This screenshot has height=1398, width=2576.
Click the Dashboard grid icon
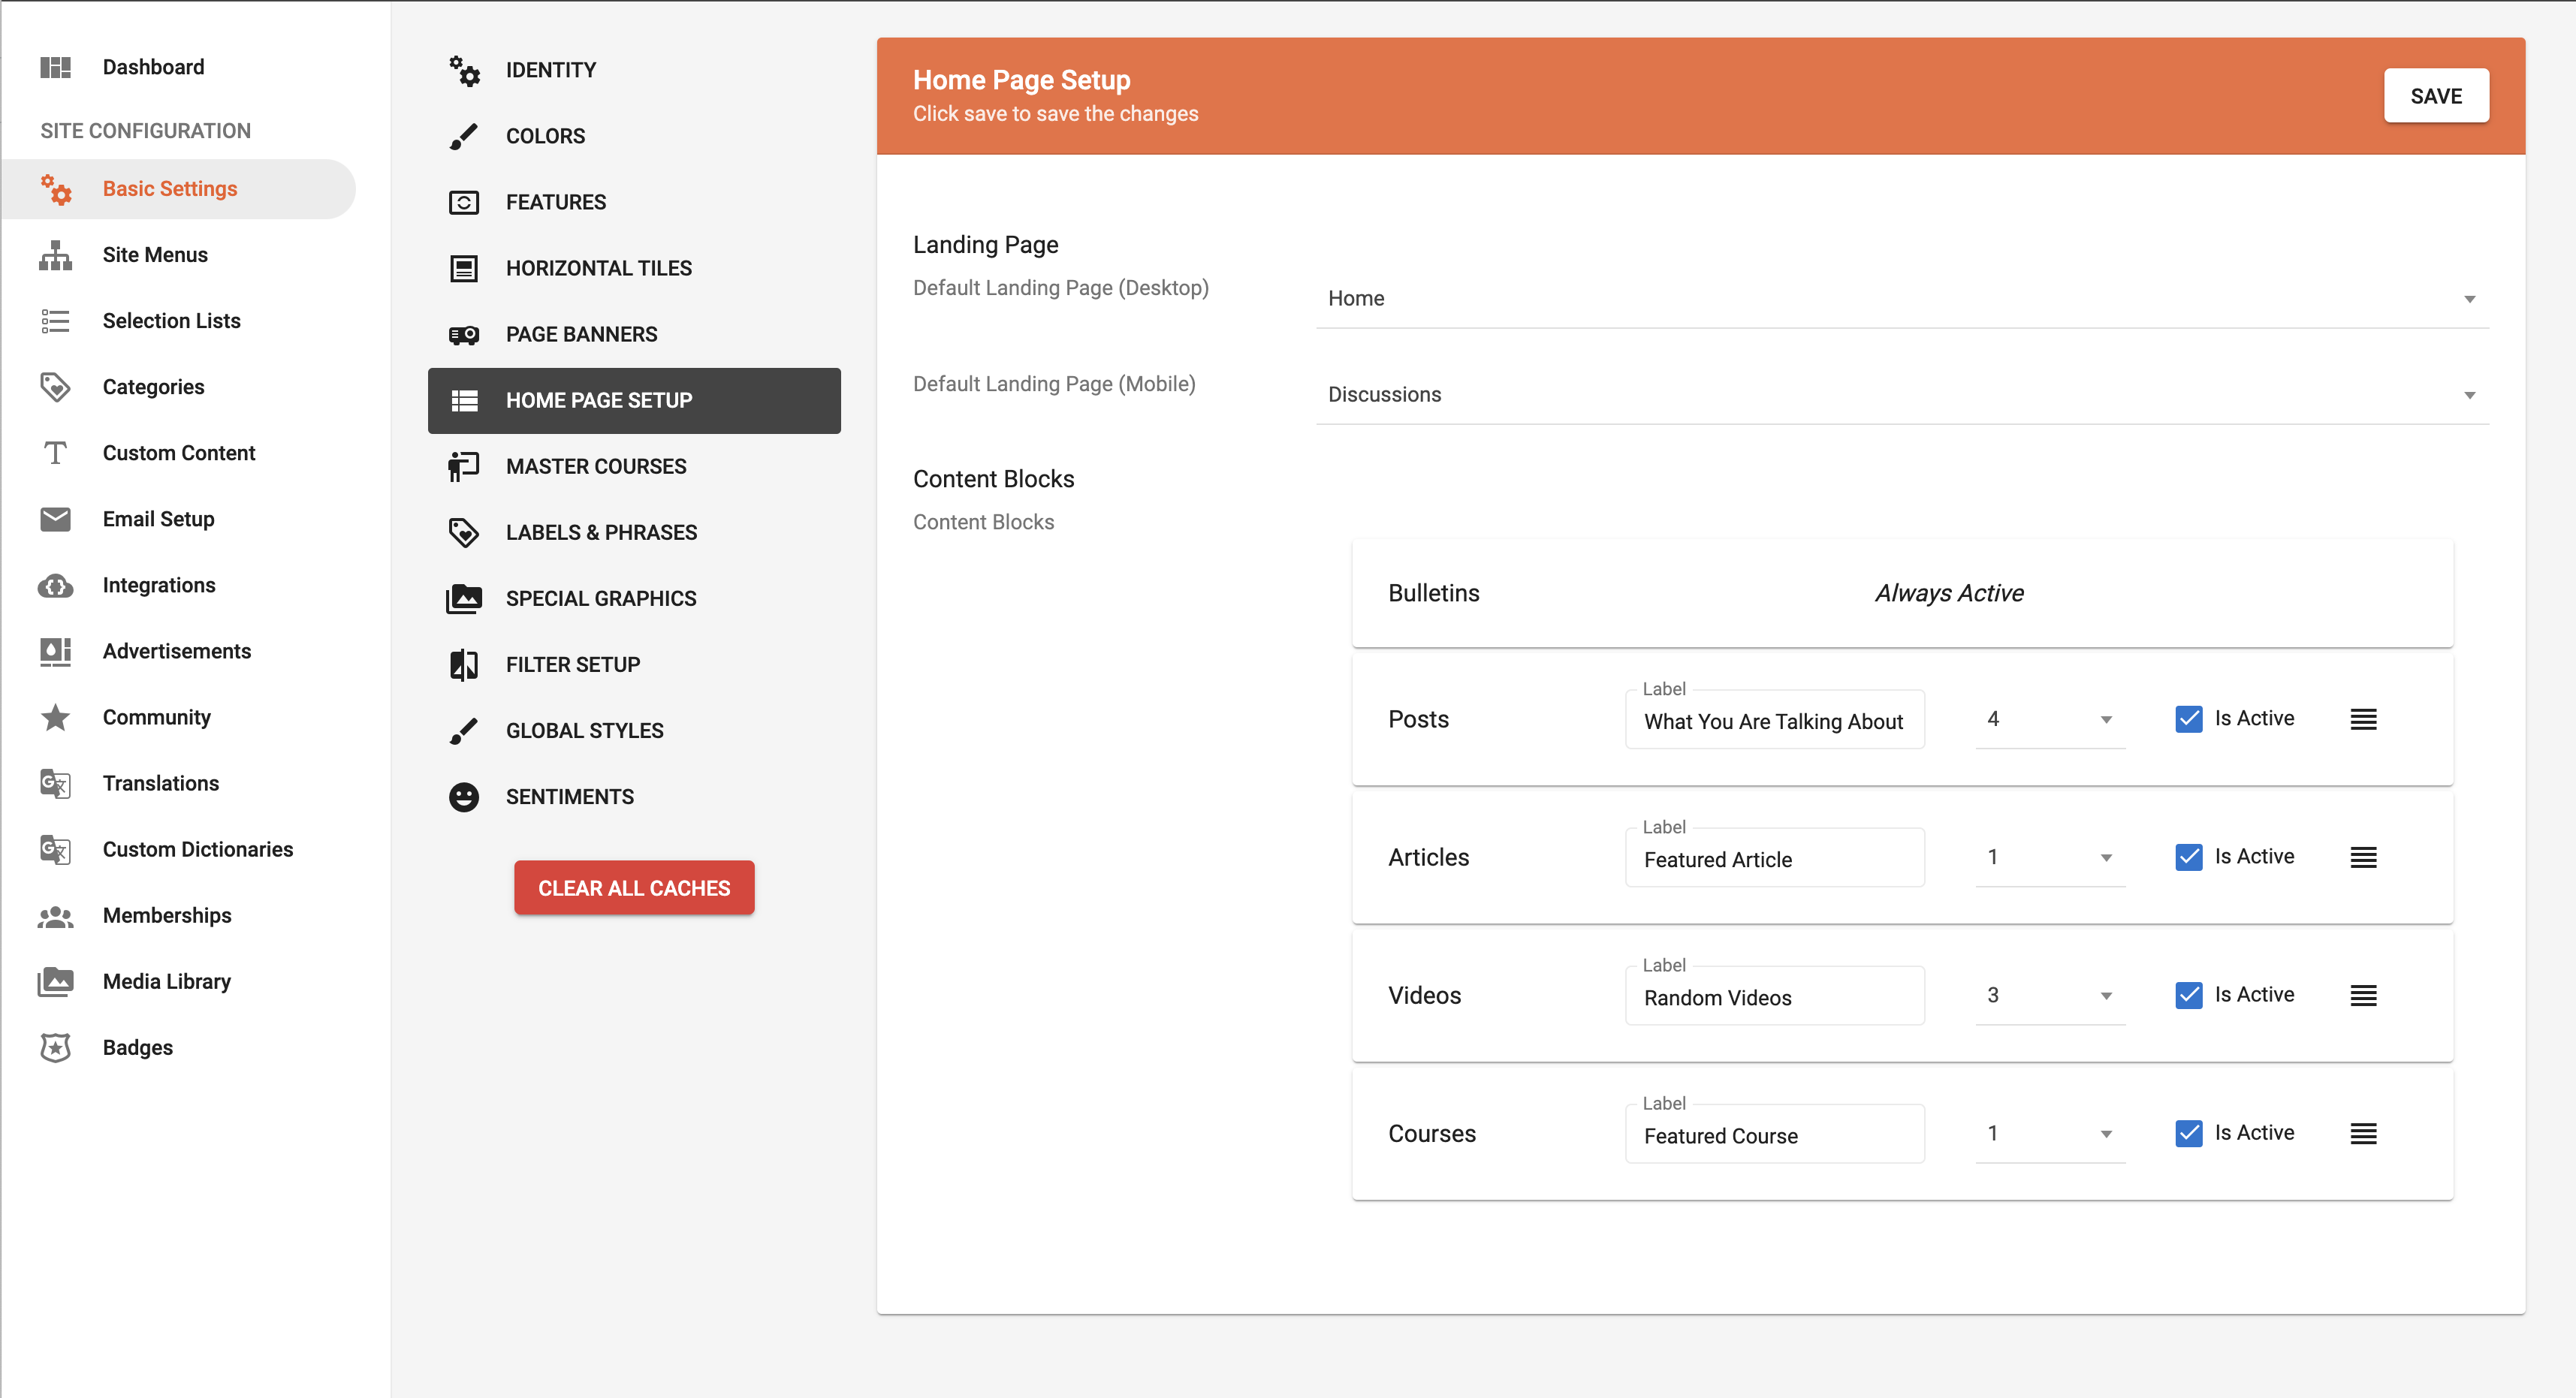click(x=55, y=67)
